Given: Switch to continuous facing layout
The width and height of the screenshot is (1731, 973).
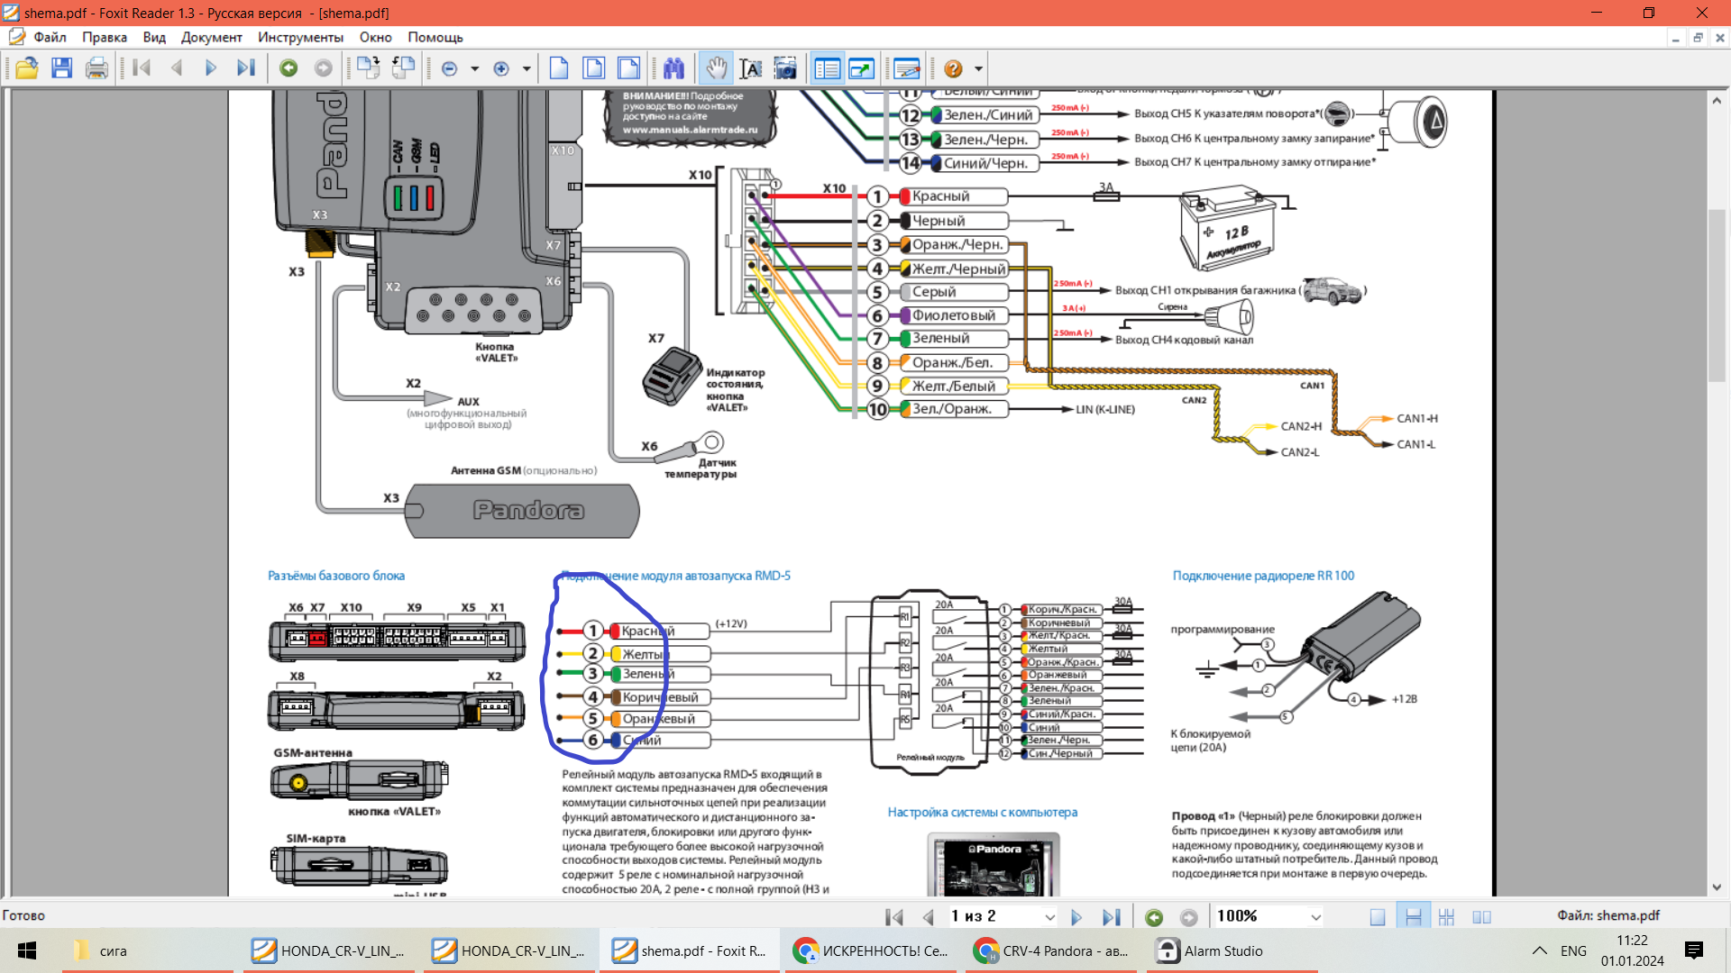Looking at the screenshot, I should point(1447,917).
